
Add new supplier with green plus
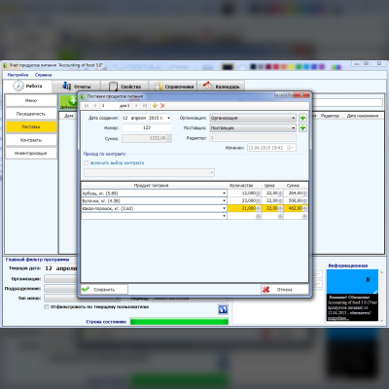coord(302,128)
